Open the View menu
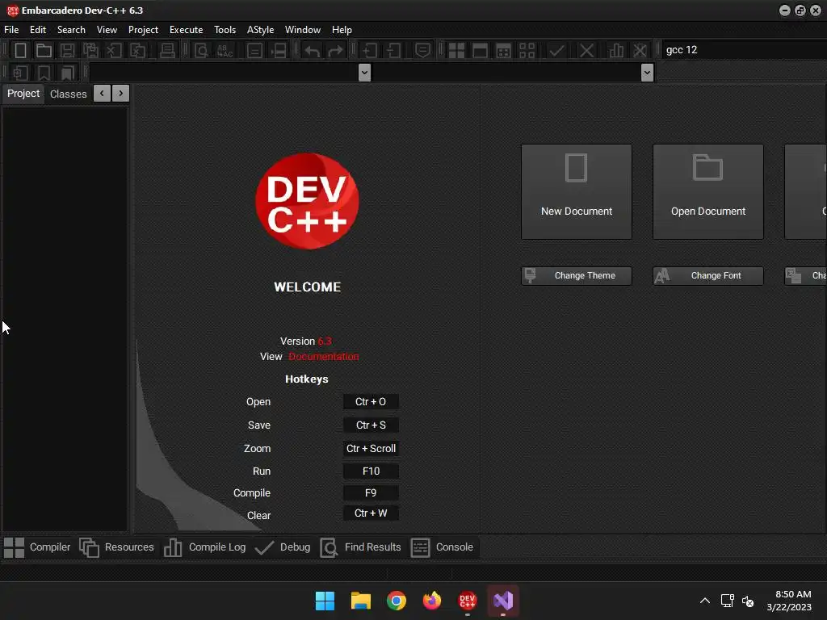This screenshot has width=827, height=620. [107, 30]
